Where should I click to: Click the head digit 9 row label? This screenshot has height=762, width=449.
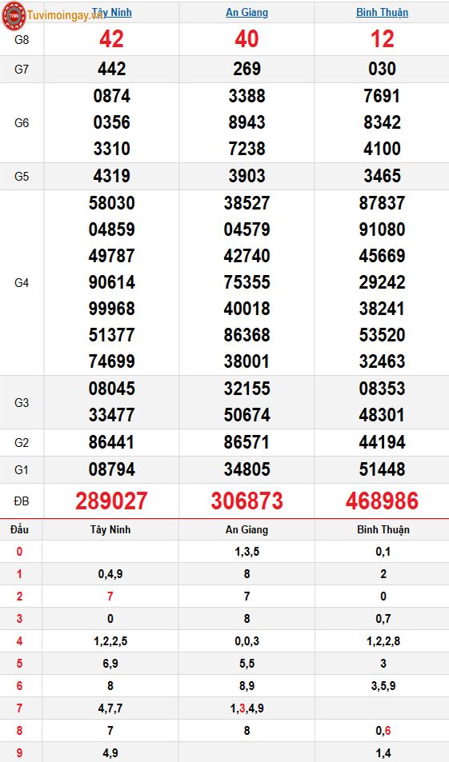click(x=19, y=752)
